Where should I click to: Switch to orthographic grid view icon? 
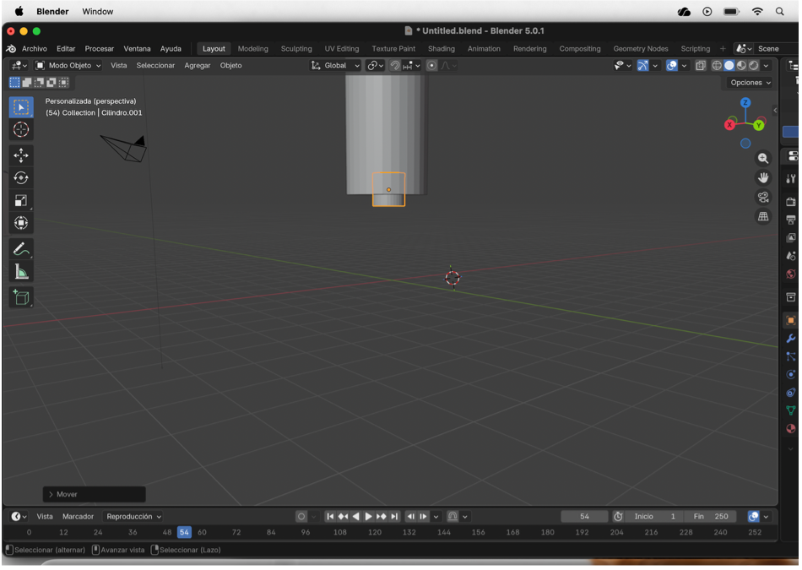coord(763,217)
